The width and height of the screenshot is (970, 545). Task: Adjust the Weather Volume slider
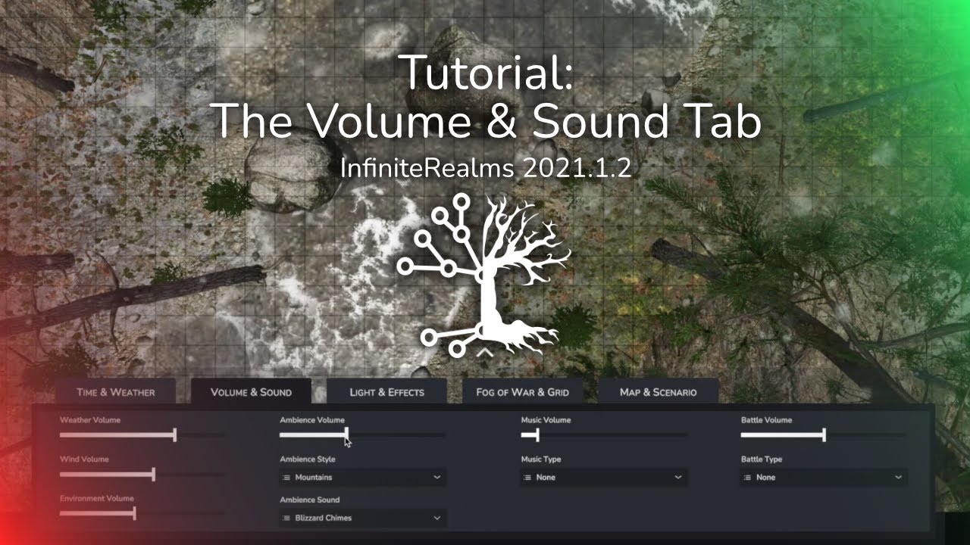pos(142,435)
